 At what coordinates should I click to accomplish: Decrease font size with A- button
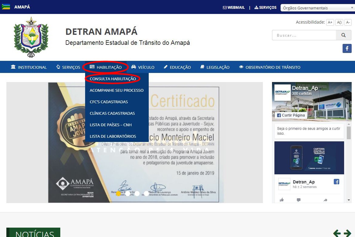348,22
